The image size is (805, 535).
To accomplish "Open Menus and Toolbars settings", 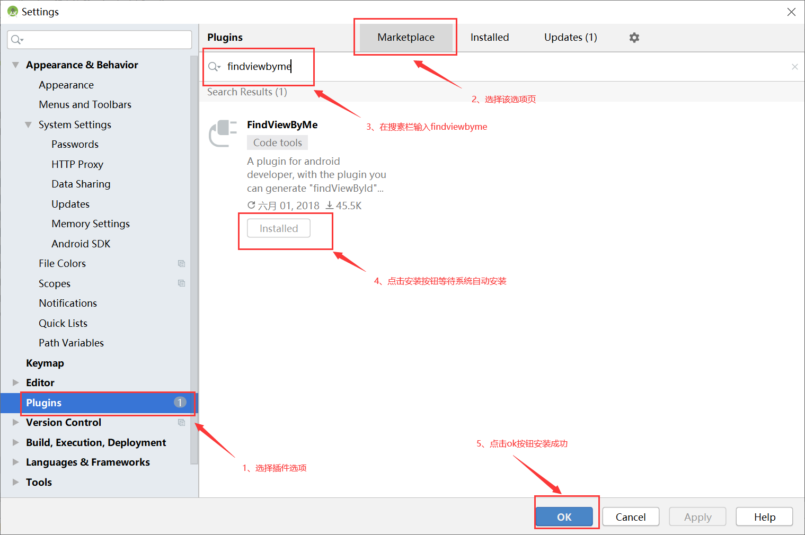I will [x=85, y=105].
